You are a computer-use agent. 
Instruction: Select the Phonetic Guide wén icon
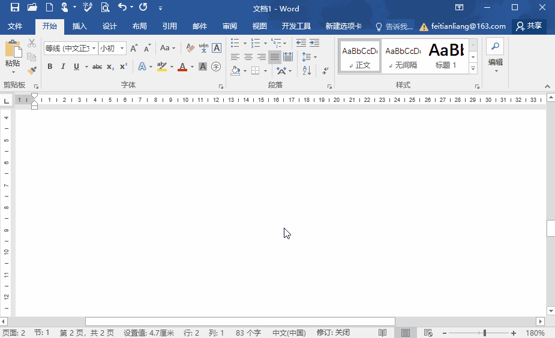(203, 48)
